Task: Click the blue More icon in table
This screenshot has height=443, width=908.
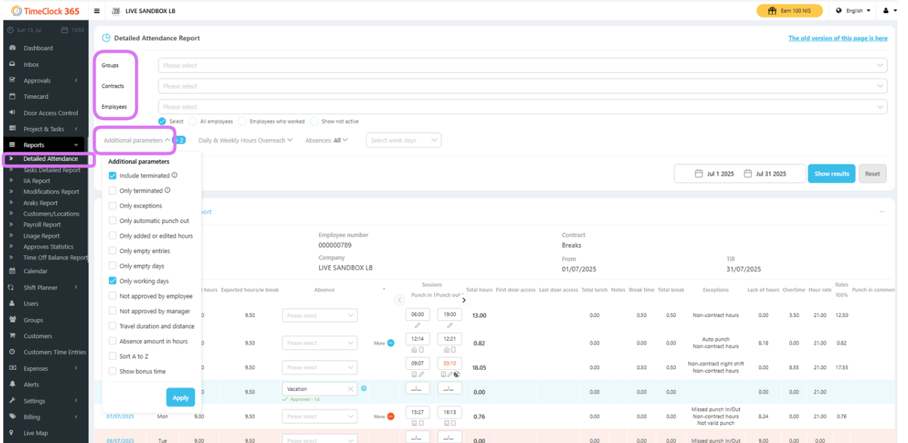Action: 391,343
